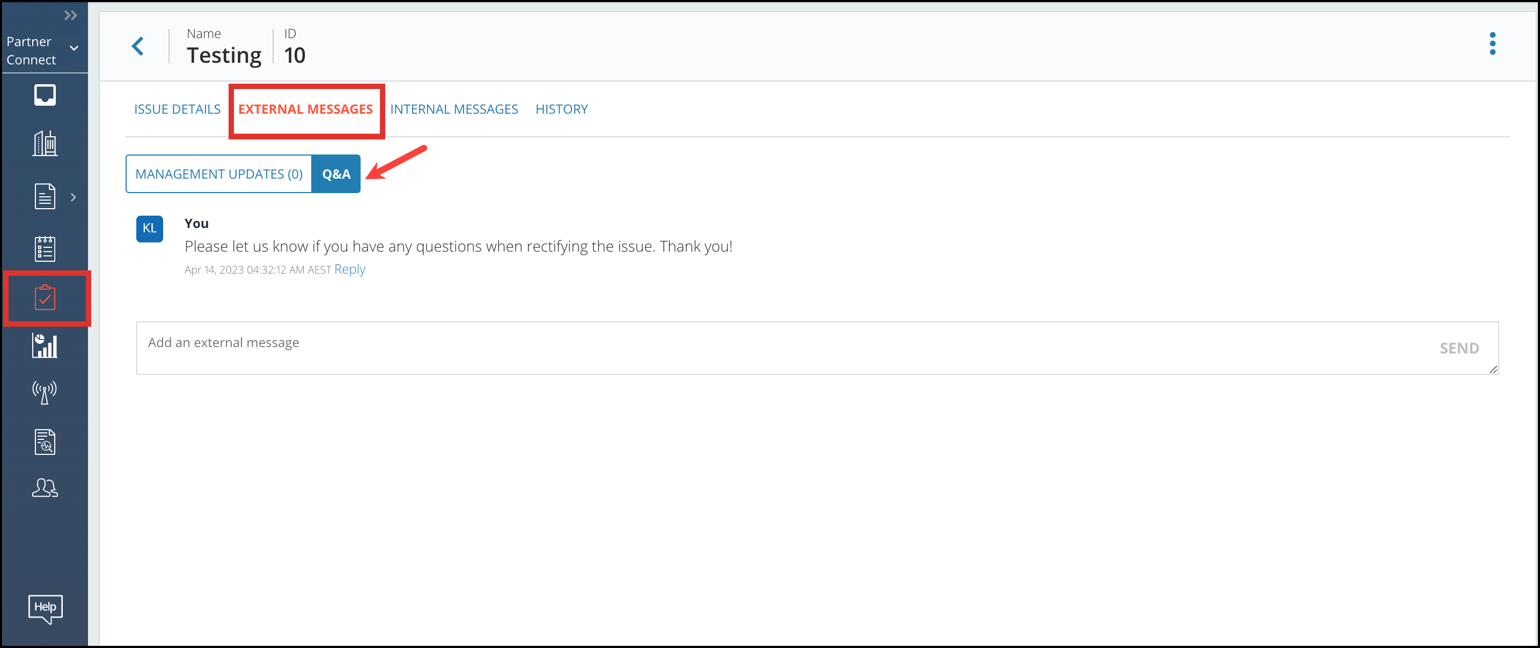Open the users group icon in sidebar
Screen dimensions: 1540x648
coord(45,488)
